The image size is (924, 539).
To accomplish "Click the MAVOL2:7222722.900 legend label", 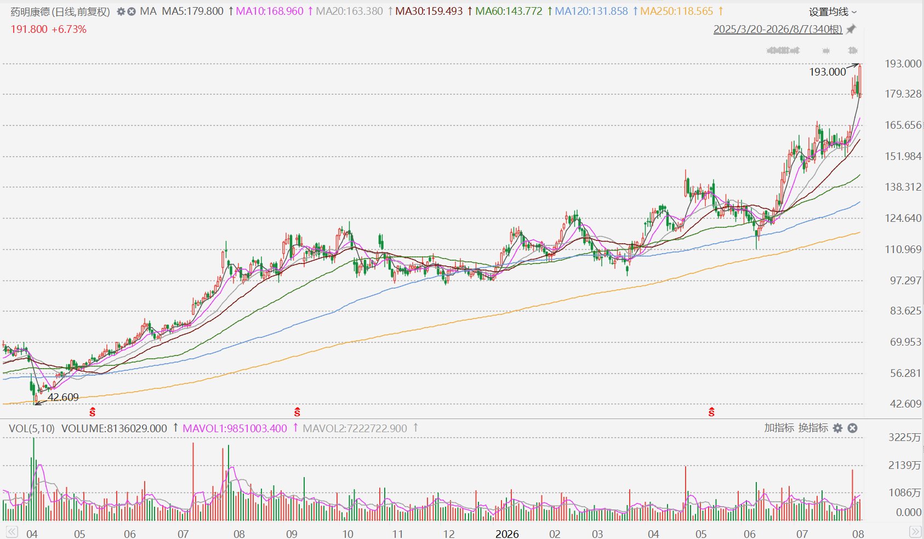I will point(355,428).
